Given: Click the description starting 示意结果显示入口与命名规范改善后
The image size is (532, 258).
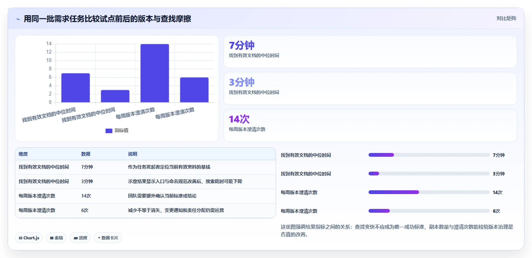Looking at the screenshot, I should 185,182.
